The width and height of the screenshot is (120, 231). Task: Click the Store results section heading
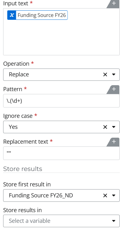tap(23, 169)
